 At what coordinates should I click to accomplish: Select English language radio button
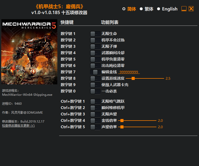coord(158,9)
